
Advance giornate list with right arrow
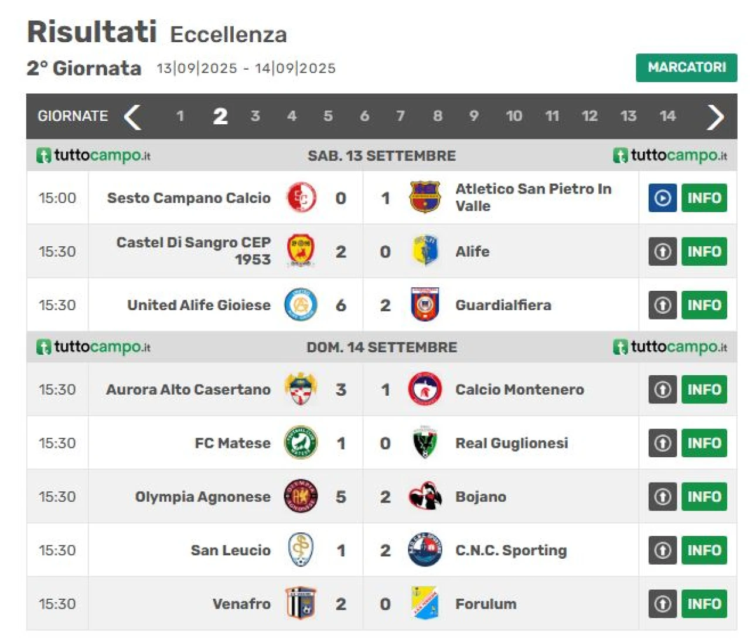pyautogui.click(x=715, y=117)
